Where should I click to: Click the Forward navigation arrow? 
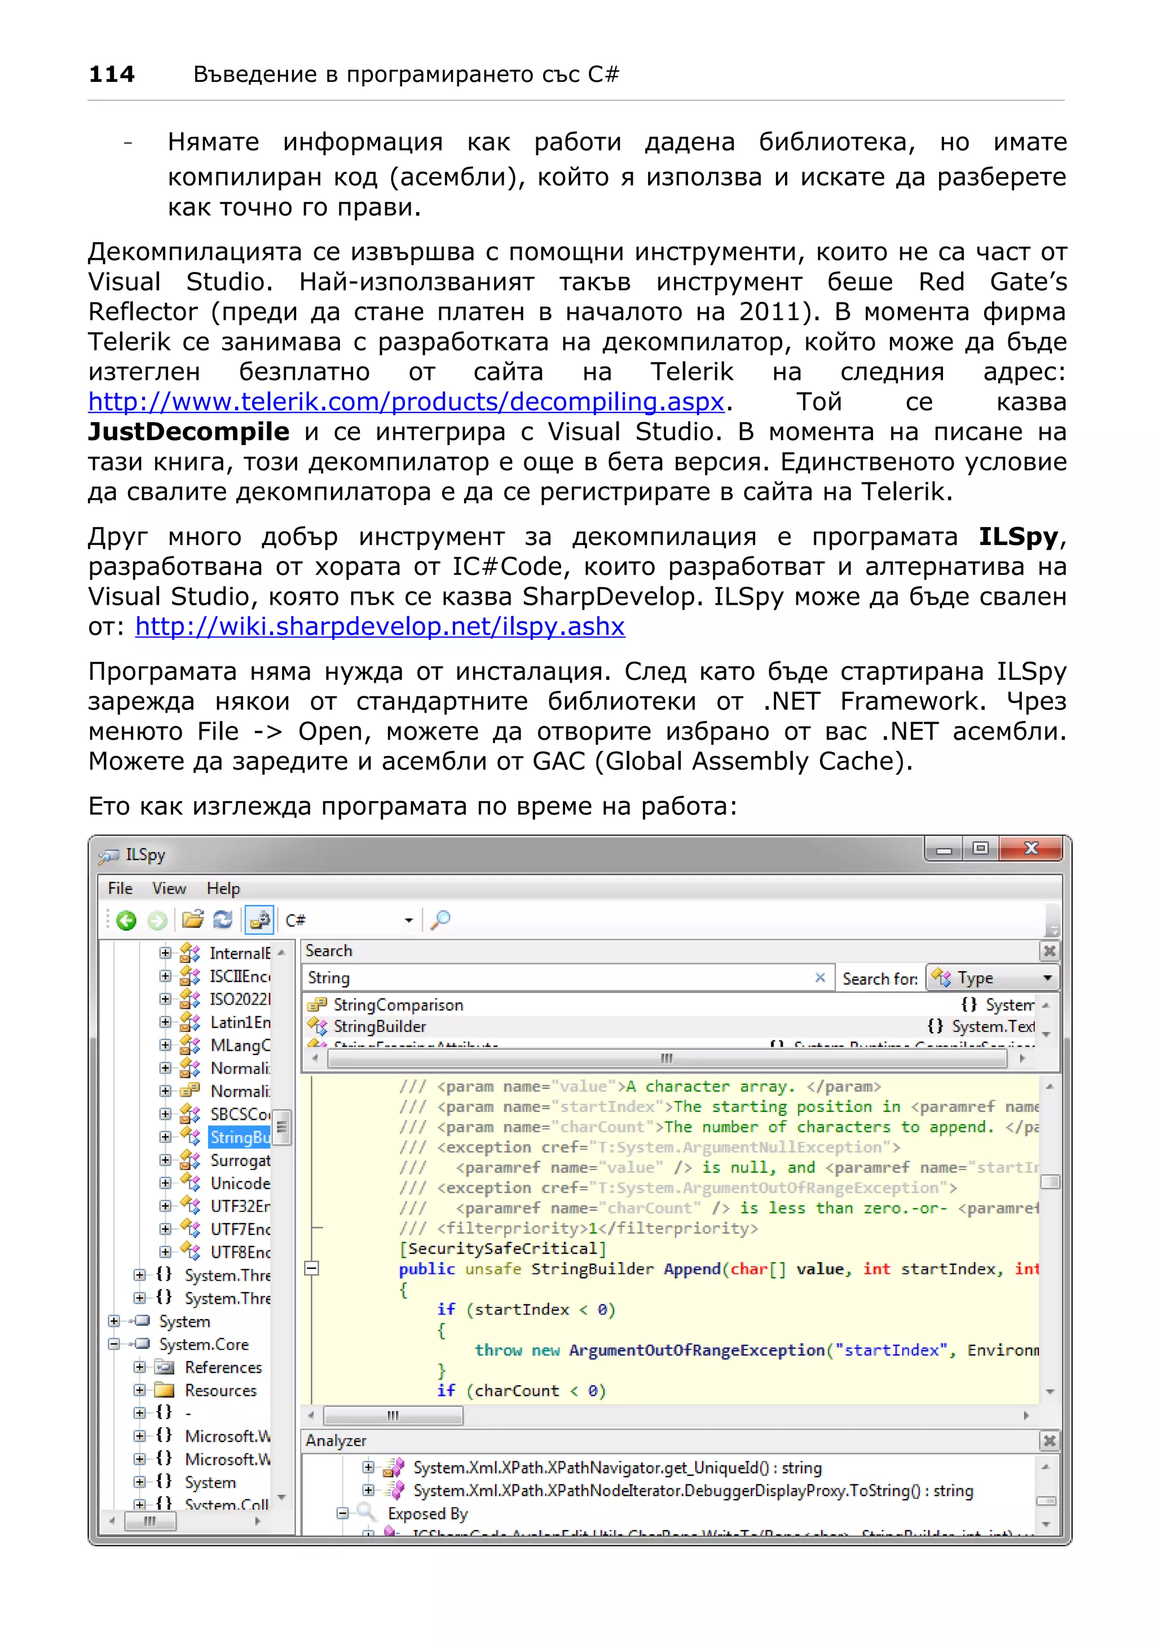[157, 920]
